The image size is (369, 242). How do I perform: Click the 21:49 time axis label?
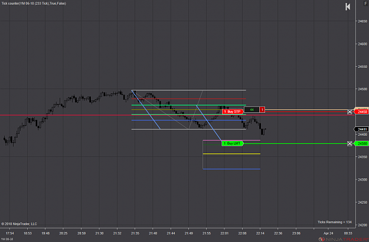coord(188,233)
